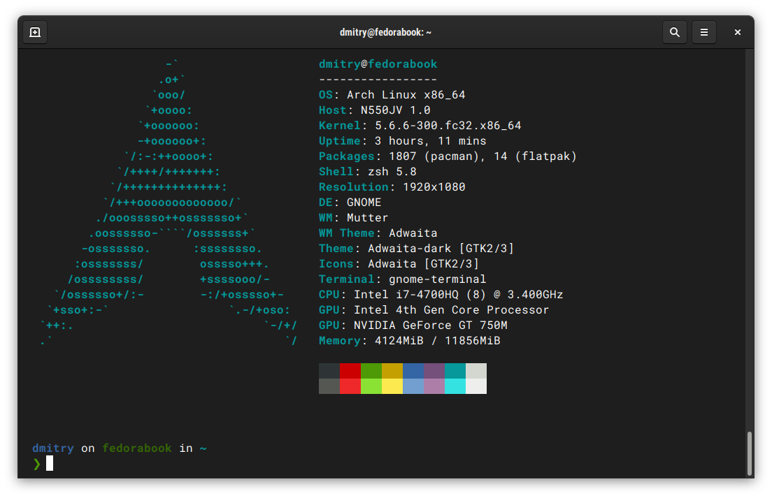Open a new terminal tab
Viewport: 772px width, 498px height.
[x=35, y=32]
